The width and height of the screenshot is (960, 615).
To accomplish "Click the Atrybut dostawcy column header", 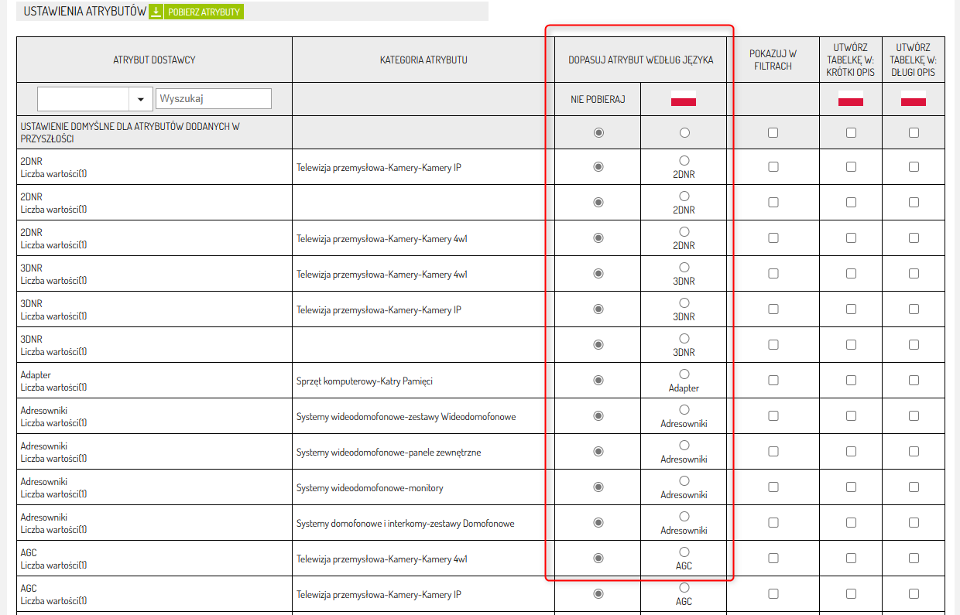I will [x=154, y=60].
